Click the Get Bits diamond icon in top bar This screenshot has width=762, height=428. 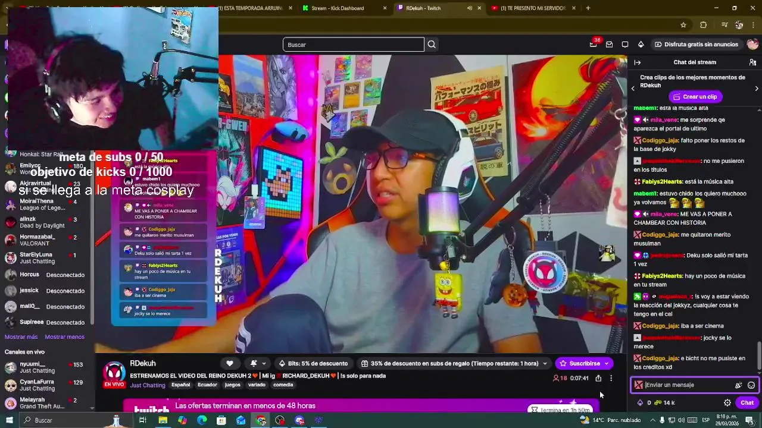641,44
